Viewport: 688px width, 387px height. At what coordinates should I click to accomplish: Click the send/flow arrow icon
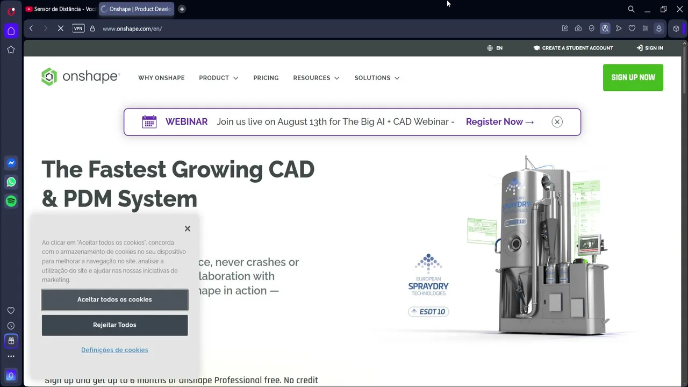(619, 28)
